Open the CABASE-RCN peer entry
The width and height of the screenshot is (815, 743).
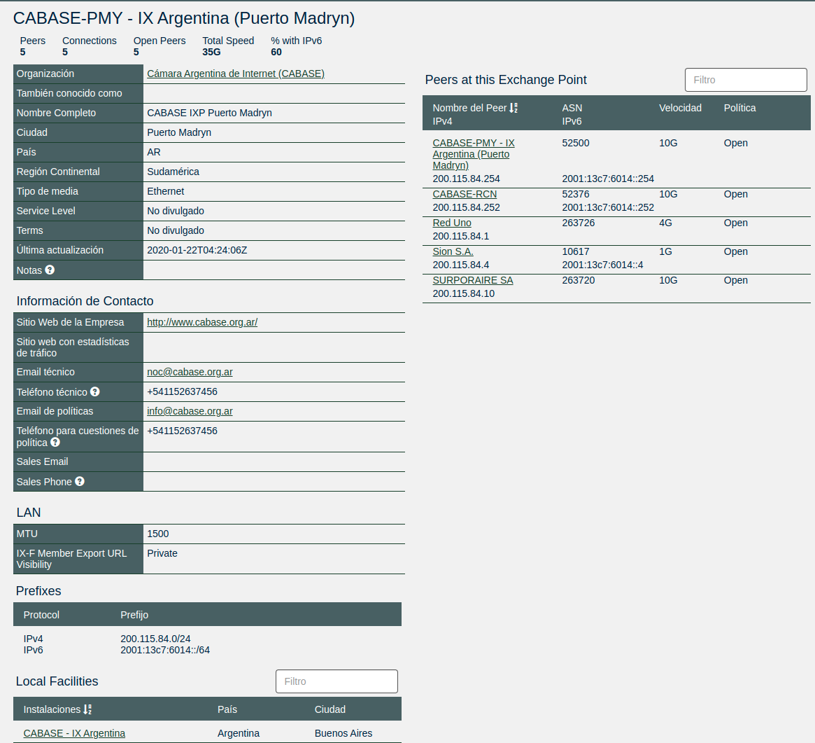pyautogui.click(x=465, y=194)
